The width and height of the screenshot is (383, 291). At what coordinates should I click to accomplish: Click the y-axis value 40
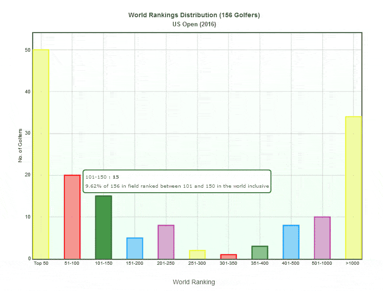pyautogui.click(x=28, y=92)
